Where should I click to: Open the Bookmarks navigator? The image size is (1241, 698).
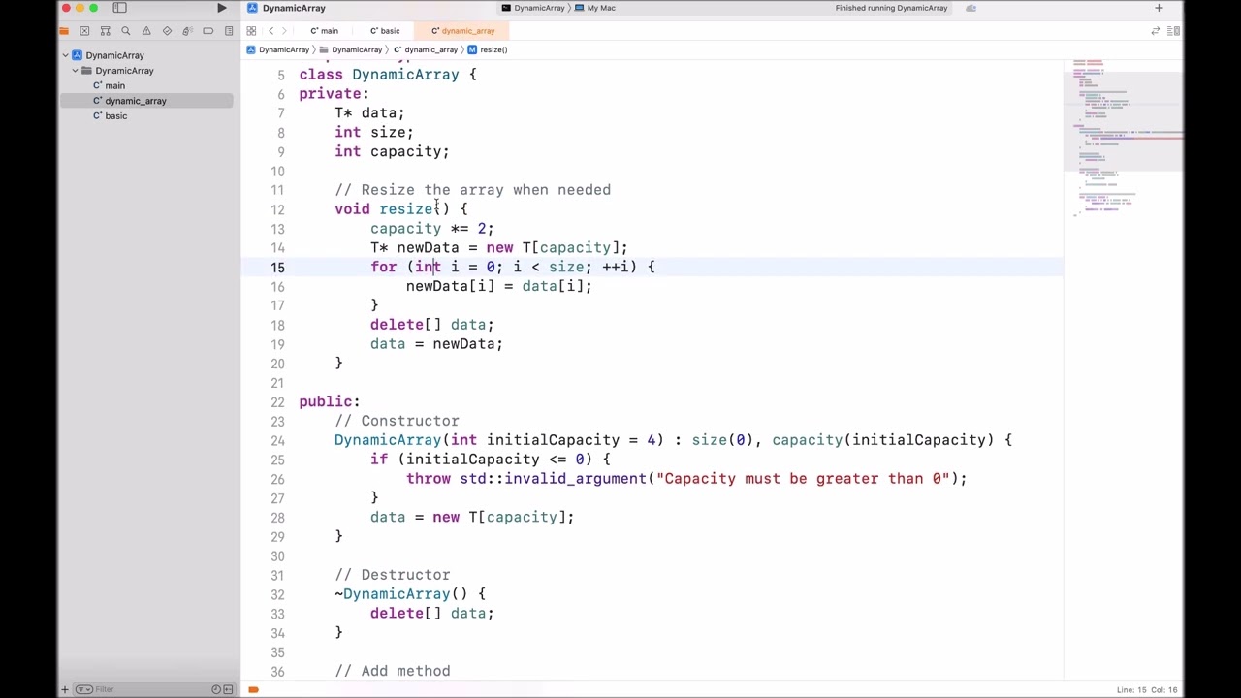[105, 31]
